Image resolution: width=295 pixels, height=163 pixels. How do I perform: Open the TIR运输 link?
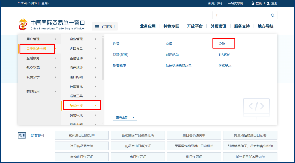224,55
